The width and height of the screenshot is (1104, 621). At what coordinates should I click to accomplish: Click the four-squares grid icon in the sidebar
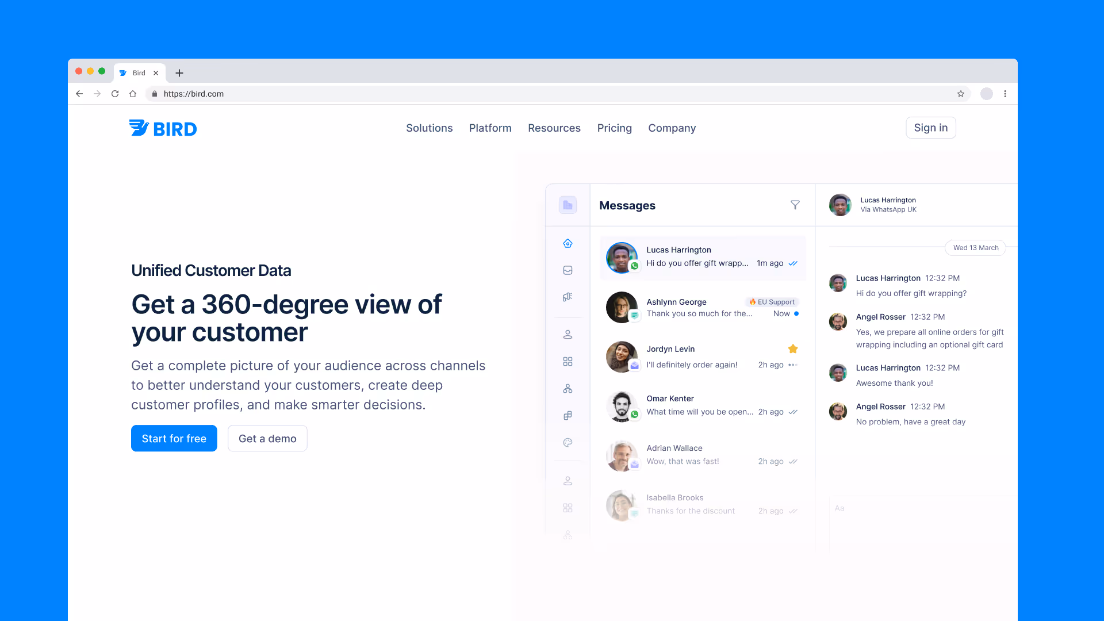568,362
